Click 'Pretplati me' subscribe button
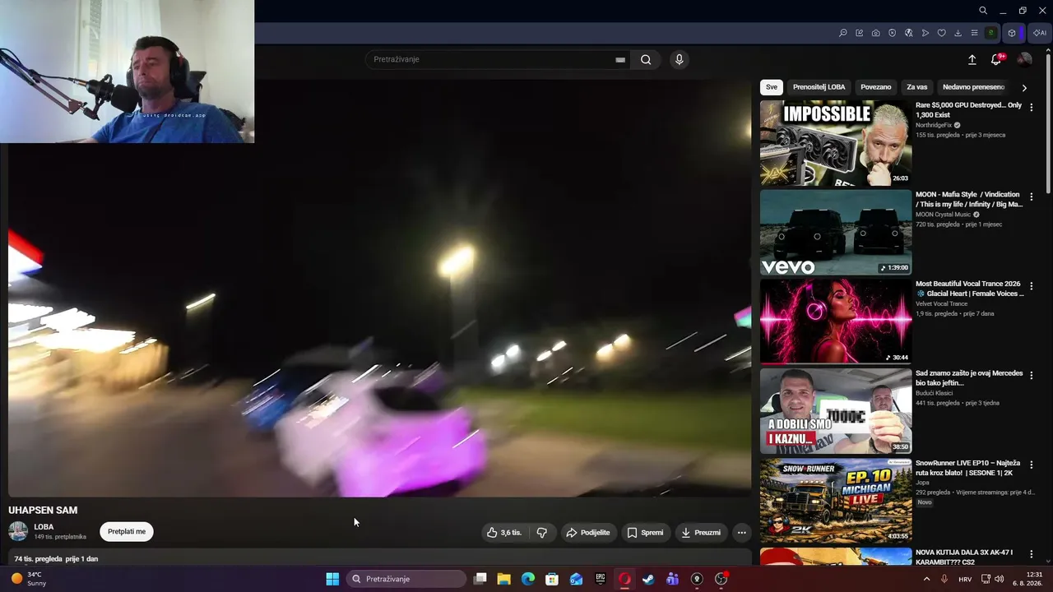 coord(127,531)
